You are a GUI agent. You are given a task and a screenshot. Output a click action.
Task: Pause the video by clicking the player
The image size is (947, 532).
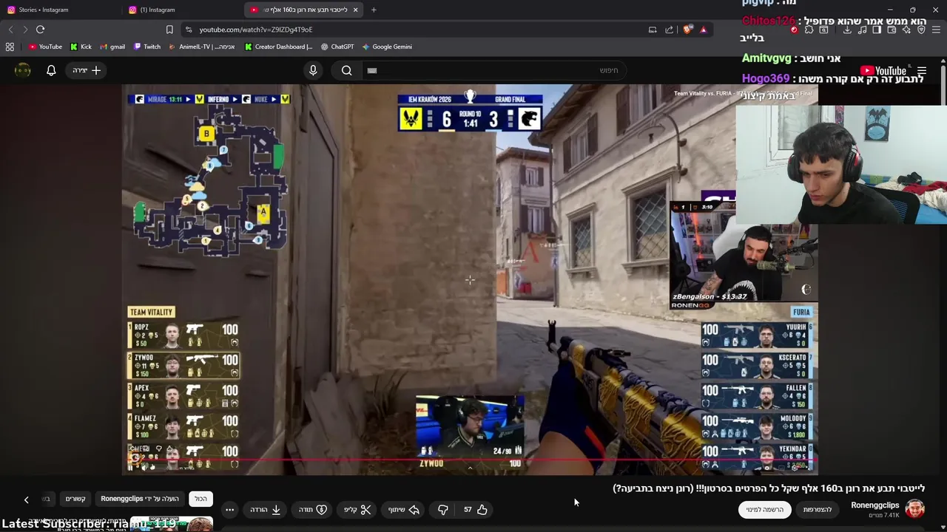(470, 279)
